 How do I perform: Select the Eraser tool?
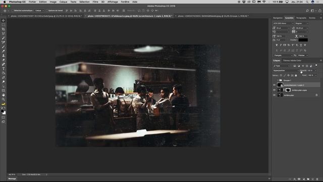[x=4, y=60]
